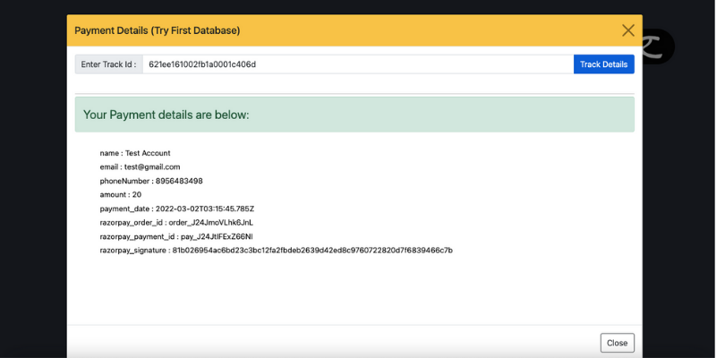Click the razorpay_payment_id line

click(176, 236)
